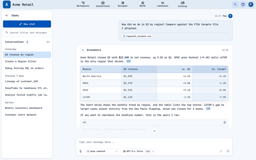The width and height of the screenshot is (256, 160).
Task: Click the $4.82M North America revenue cell
Action: coord(139,76)
